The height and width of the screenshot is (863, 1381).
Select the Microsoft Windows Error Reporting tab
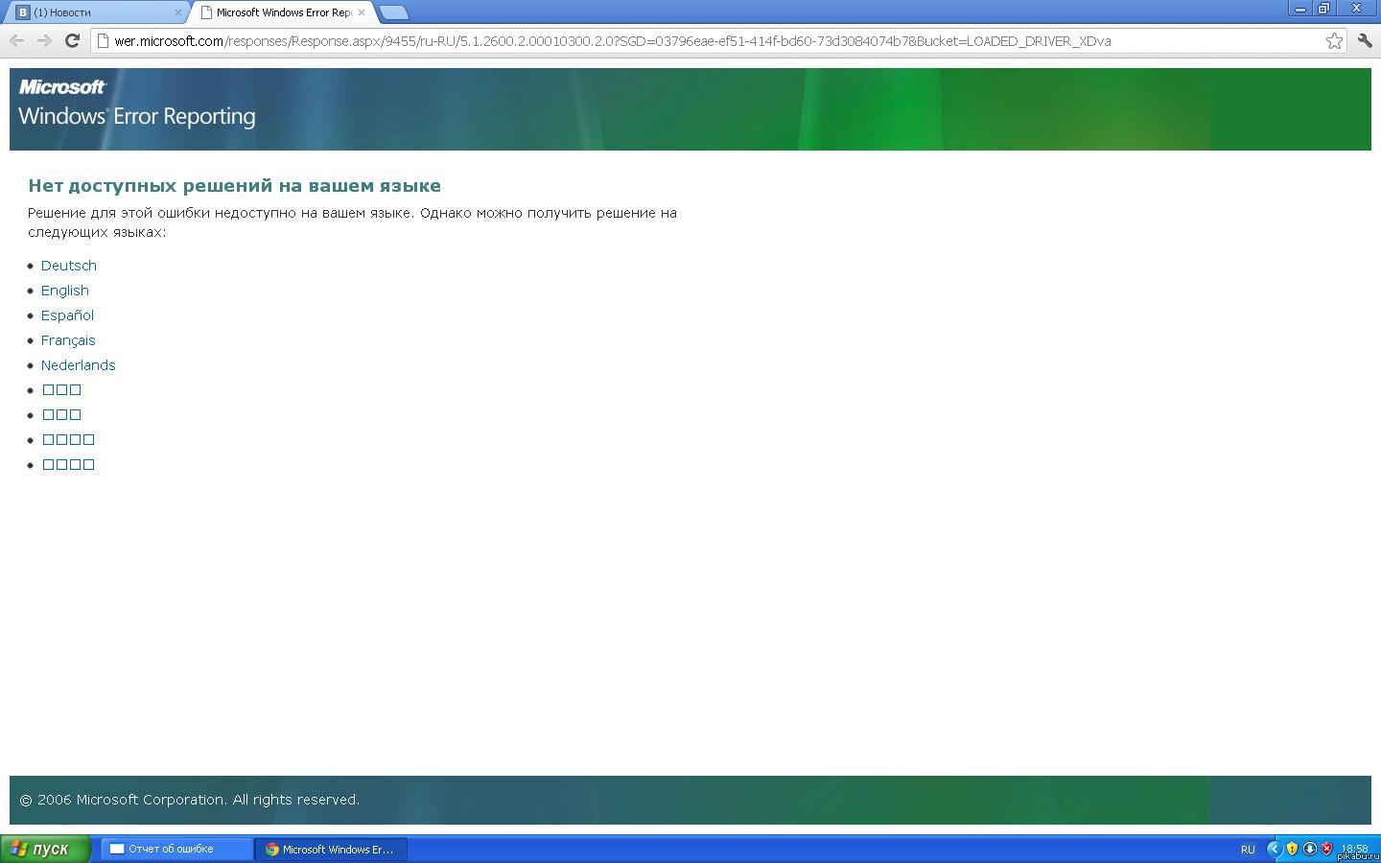(283, 12)
